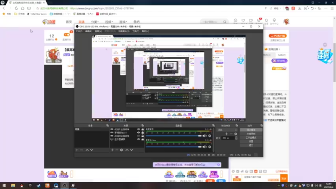Toggle visibility of the display capture source
This screenshot has height=189, width=336.
tap(139, 139)
